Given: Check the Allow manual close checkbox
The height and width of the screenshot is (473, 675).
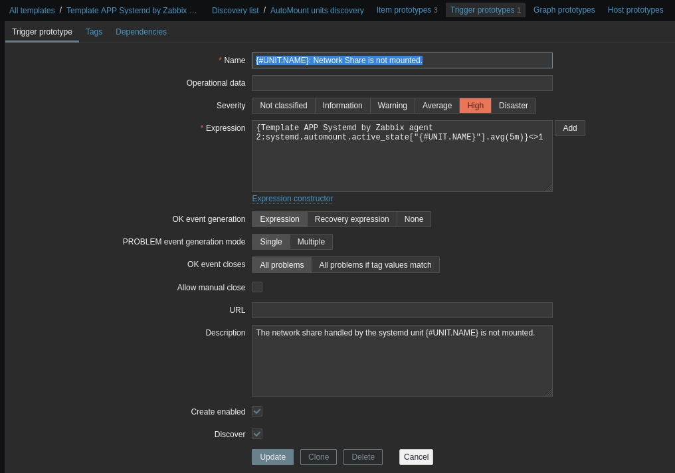Looking at the screenshot, I should click(257, 287).
